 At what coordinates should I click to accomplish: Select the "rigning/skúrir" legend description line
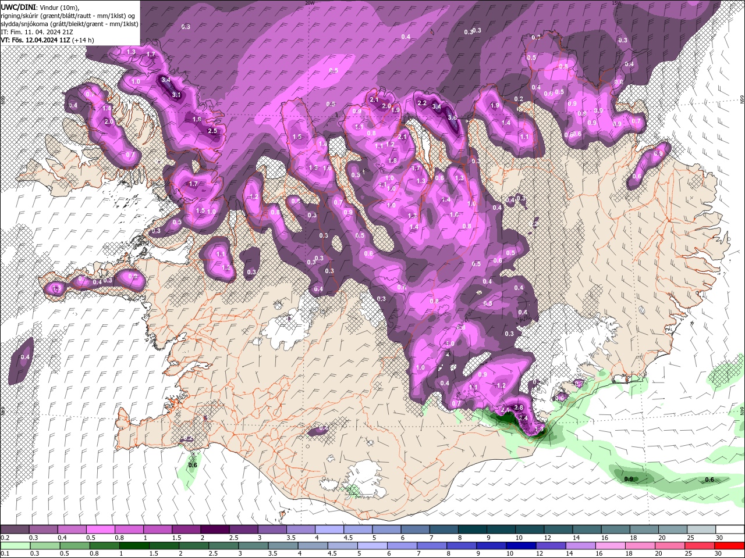69,15
